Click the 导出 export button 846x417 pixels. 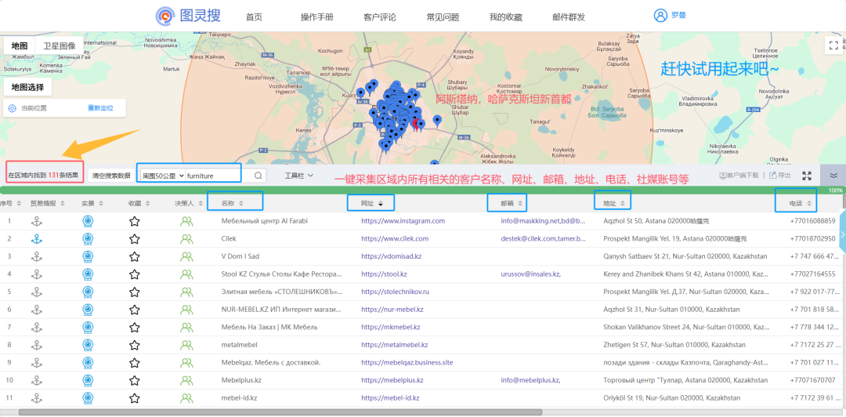pos(779,176)
